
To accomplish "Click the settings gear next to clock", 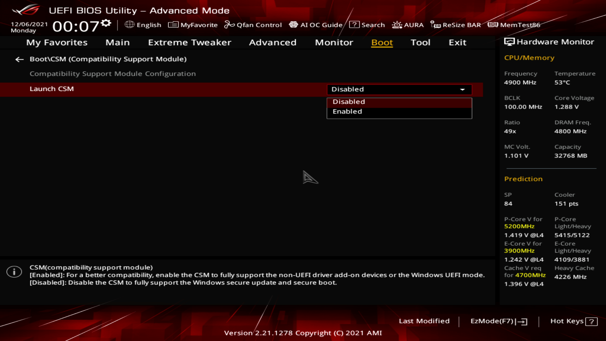I will (106, 23).
